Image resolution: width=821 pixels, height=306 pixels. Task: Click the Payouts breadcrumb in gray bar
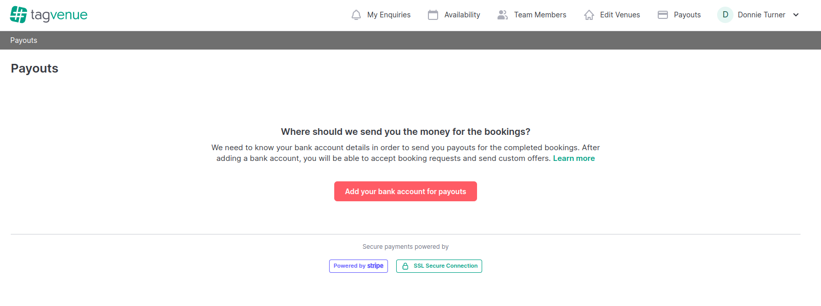tap(24, 40)
